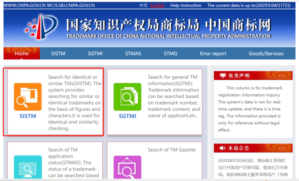Click the CNIPA logo emblem with stars
Image resolution: width=299 pixels, height=181 pixels.
coord(41,27)
